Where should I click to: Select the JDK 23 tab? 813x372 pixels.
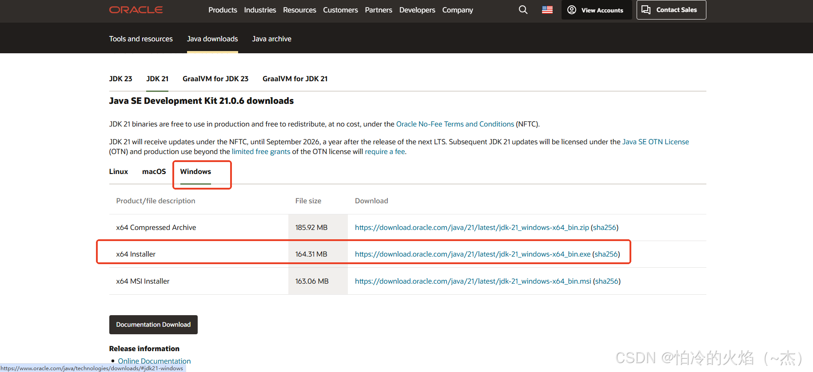(x=120, y=79)
